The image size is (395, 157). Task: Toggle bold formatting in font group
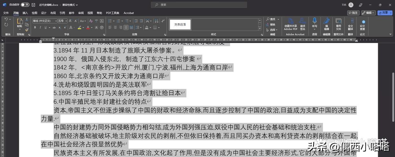click(35, 28)
